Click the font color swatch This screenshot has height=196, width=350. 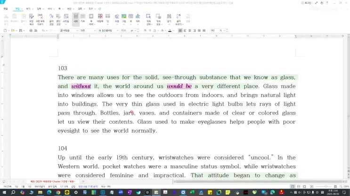point(170,30)
